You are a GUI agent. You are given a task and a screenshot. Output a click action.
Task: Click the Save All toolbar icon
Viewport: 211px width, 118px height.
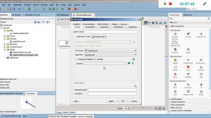click(x=13, y=9)
